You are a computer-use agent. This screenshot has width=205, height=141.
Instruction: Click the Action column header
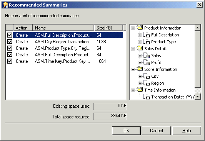pos(23,28)
